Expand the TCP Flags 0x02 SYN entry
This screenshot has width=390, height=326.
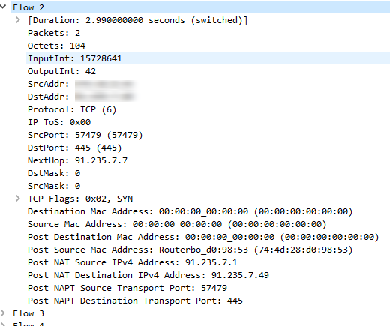18,199
